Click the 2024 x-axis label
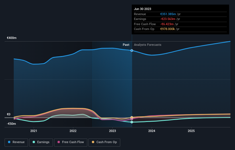Viewport: 235px width, 150px height. [x=152, y=131]
